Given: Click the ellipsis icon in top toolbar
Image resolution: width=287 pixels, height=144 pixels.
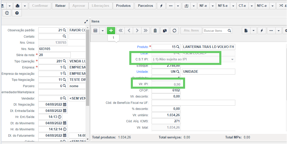Looking at the screenshot, I should [x=171, y=6].
